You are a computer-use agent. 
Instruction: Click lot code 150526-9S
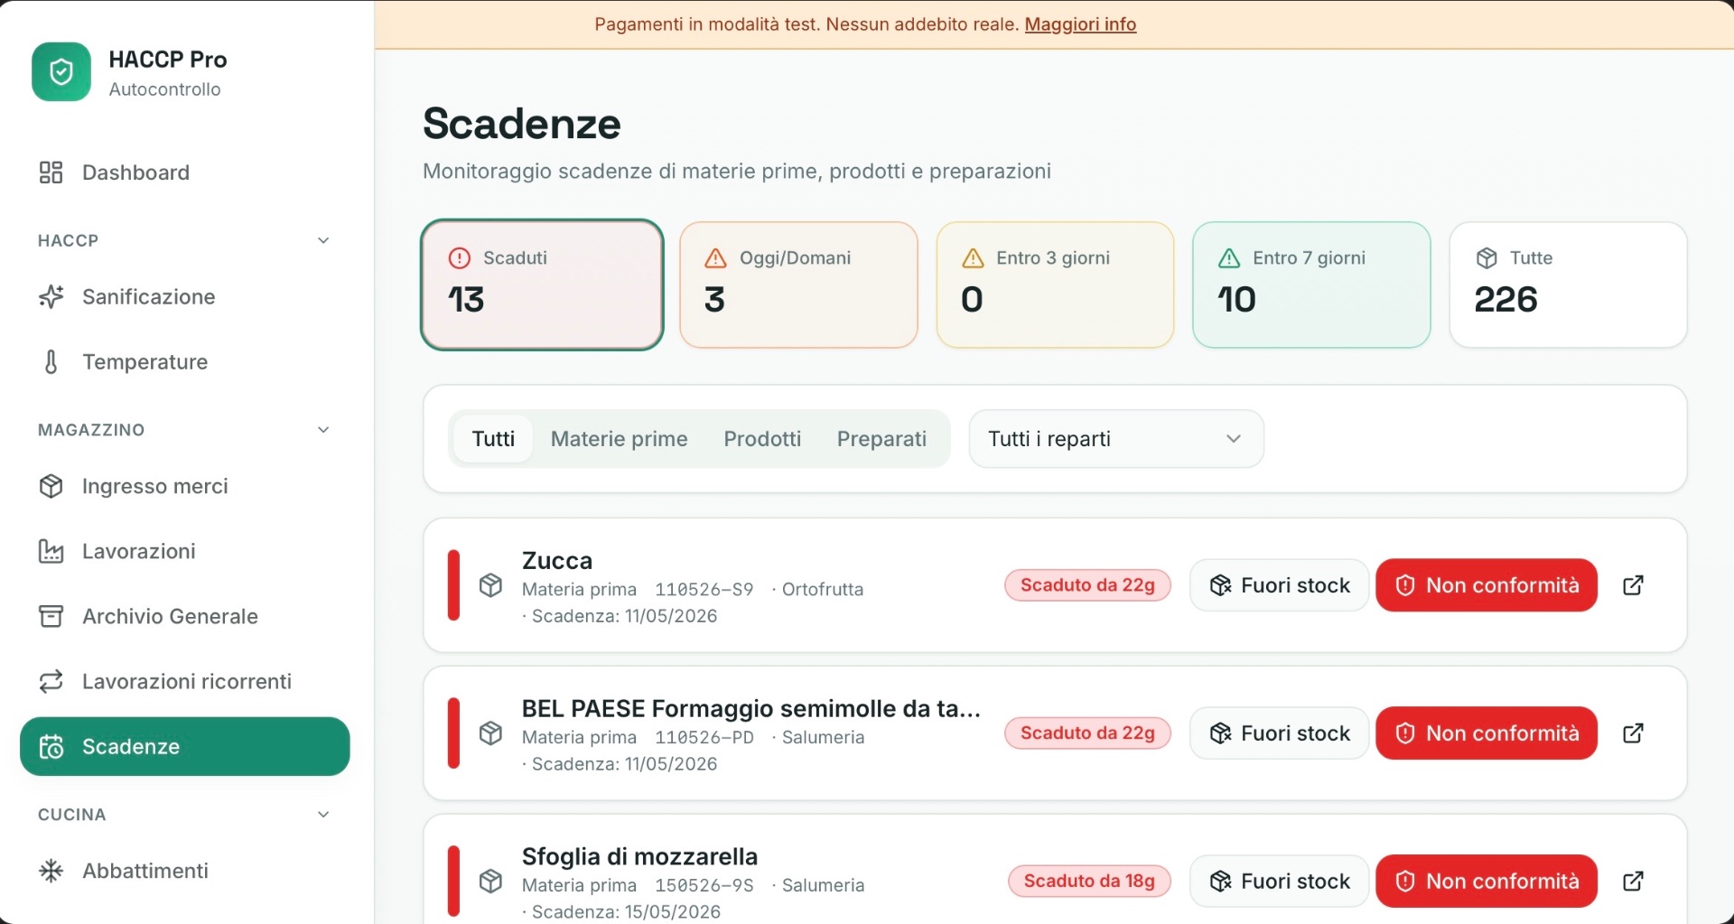pos(704,886)
